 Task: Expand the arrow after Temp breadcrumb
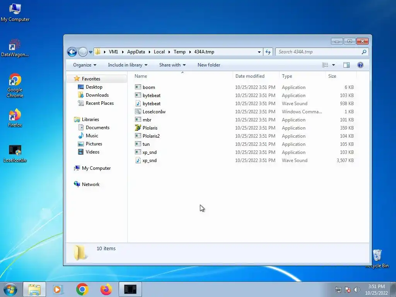pyautogui.click(x=190, y=52)
